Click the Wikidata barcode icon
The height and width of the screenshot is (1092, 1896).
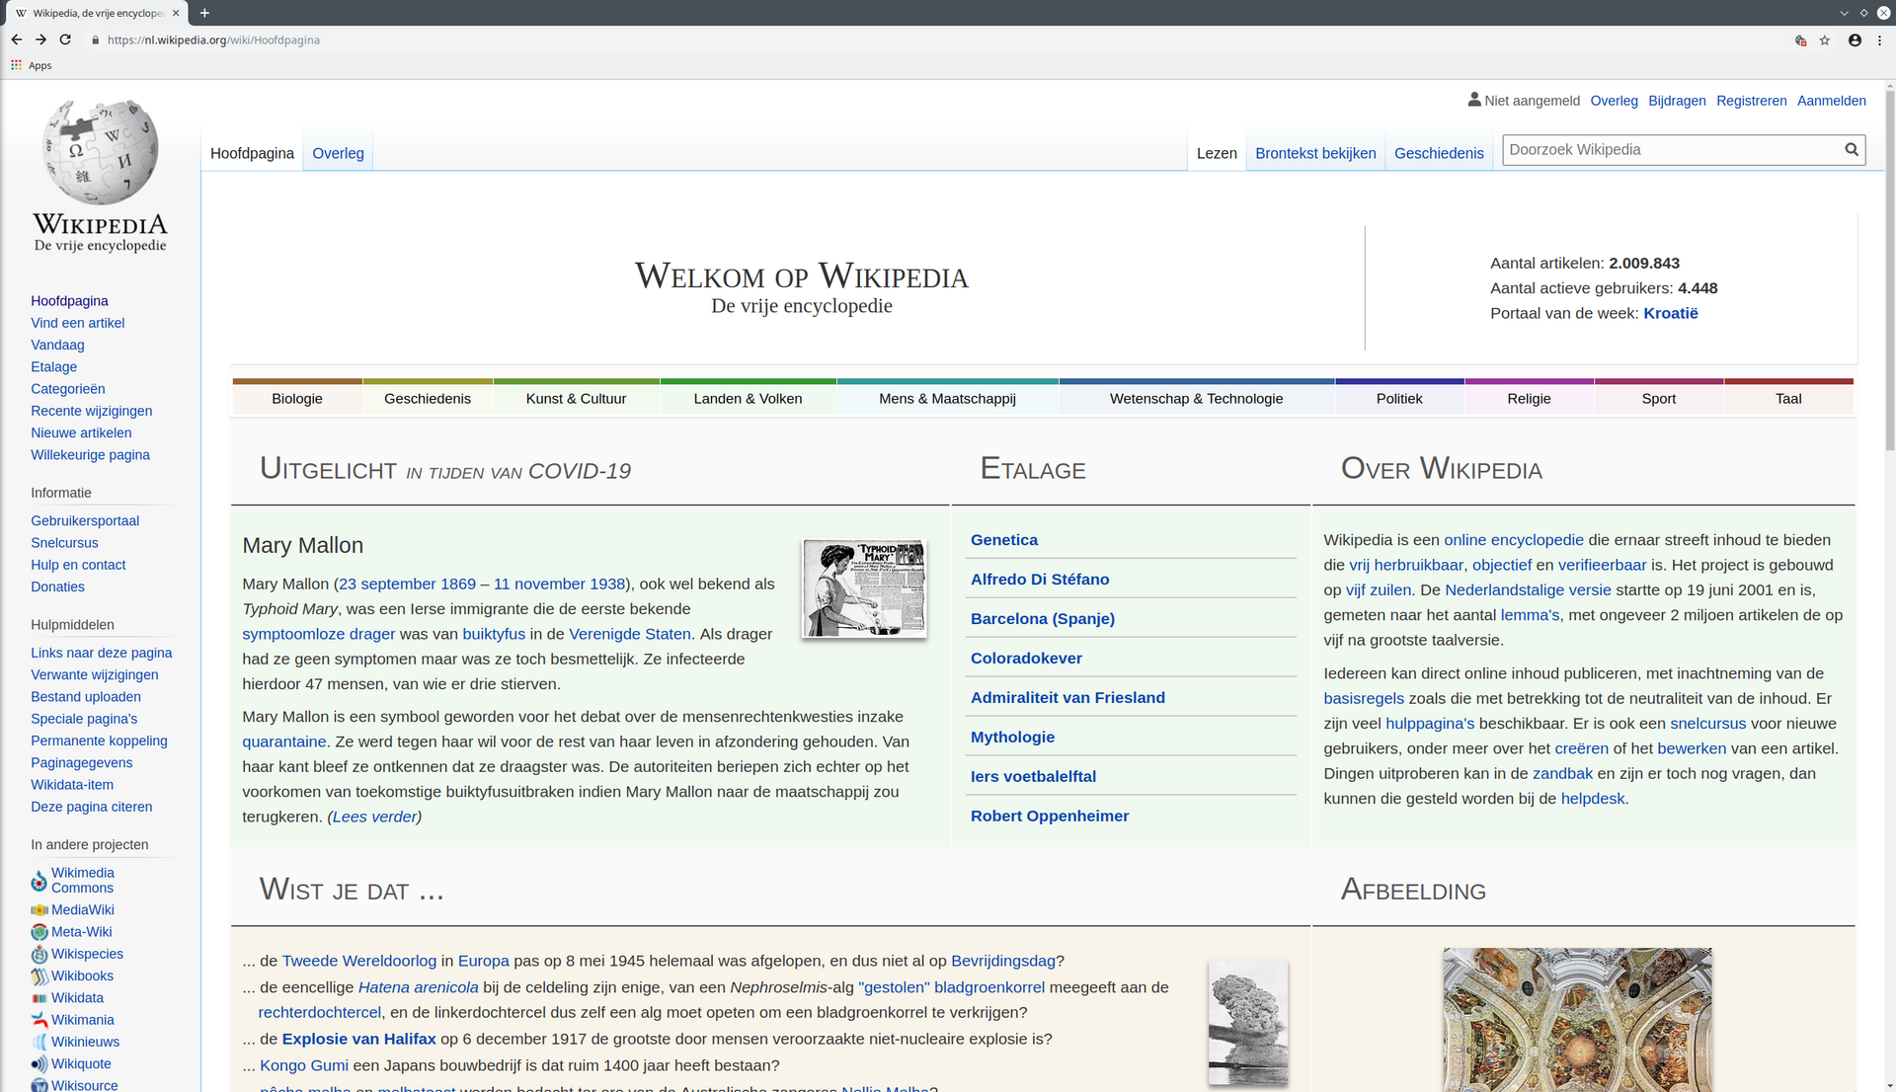click(x=39, y=998)
